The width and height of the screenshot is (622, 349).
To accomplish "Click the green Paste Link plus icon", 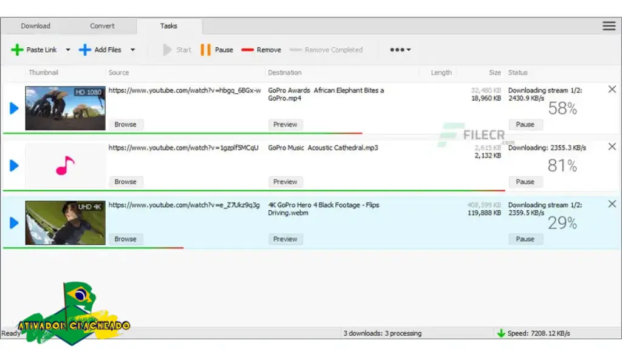I will point(17,50).
